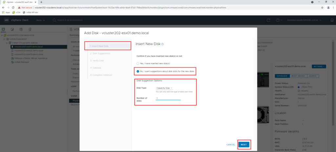Open the Insert New Disk help icon
This screenshot has width=336, height=152.
[162, 44]
